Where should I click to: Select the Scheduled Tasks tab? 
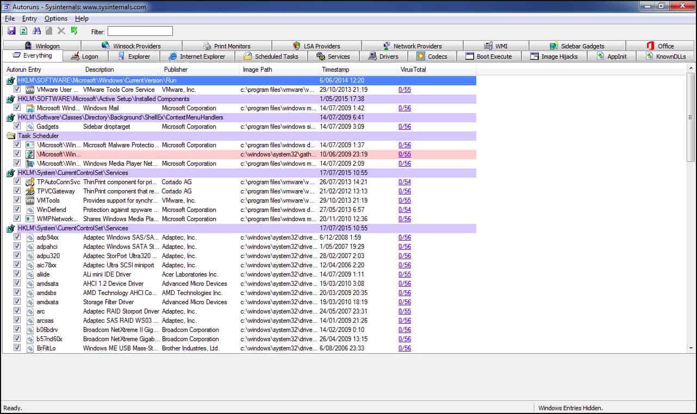point(271,56)
